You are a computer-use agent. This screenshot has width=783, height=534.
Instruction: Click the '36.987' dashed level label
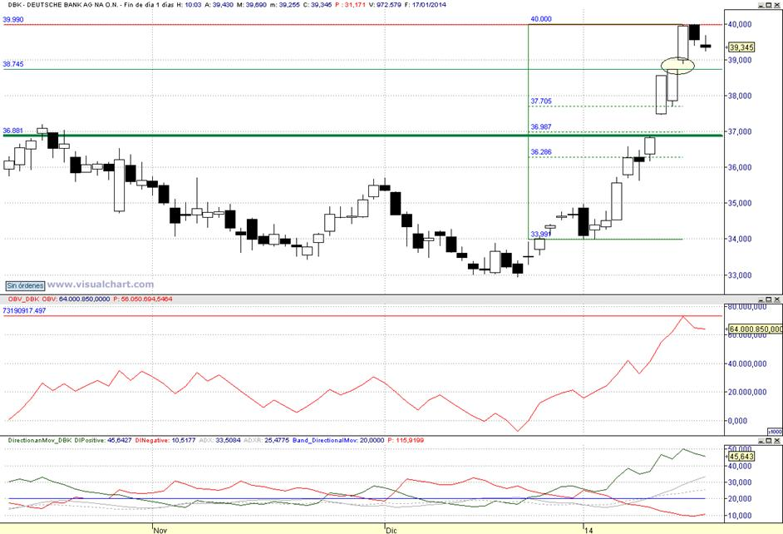coord(541,127)
